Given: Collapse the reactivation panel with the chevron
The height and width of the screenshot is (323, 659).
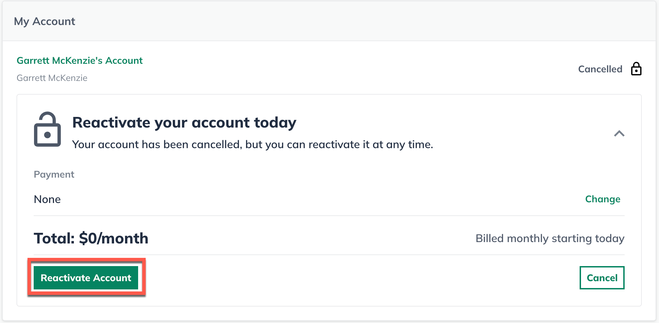Looking at the screenshot, I should [619, 134].
